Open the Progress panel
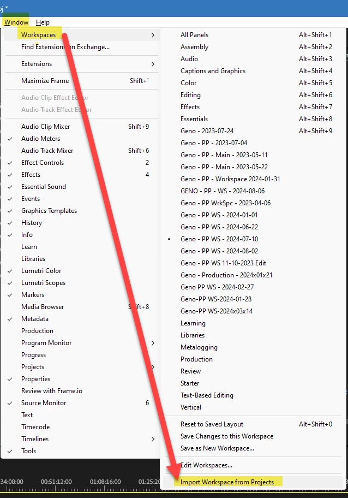 pyautogui.click(x=81, y=355)
